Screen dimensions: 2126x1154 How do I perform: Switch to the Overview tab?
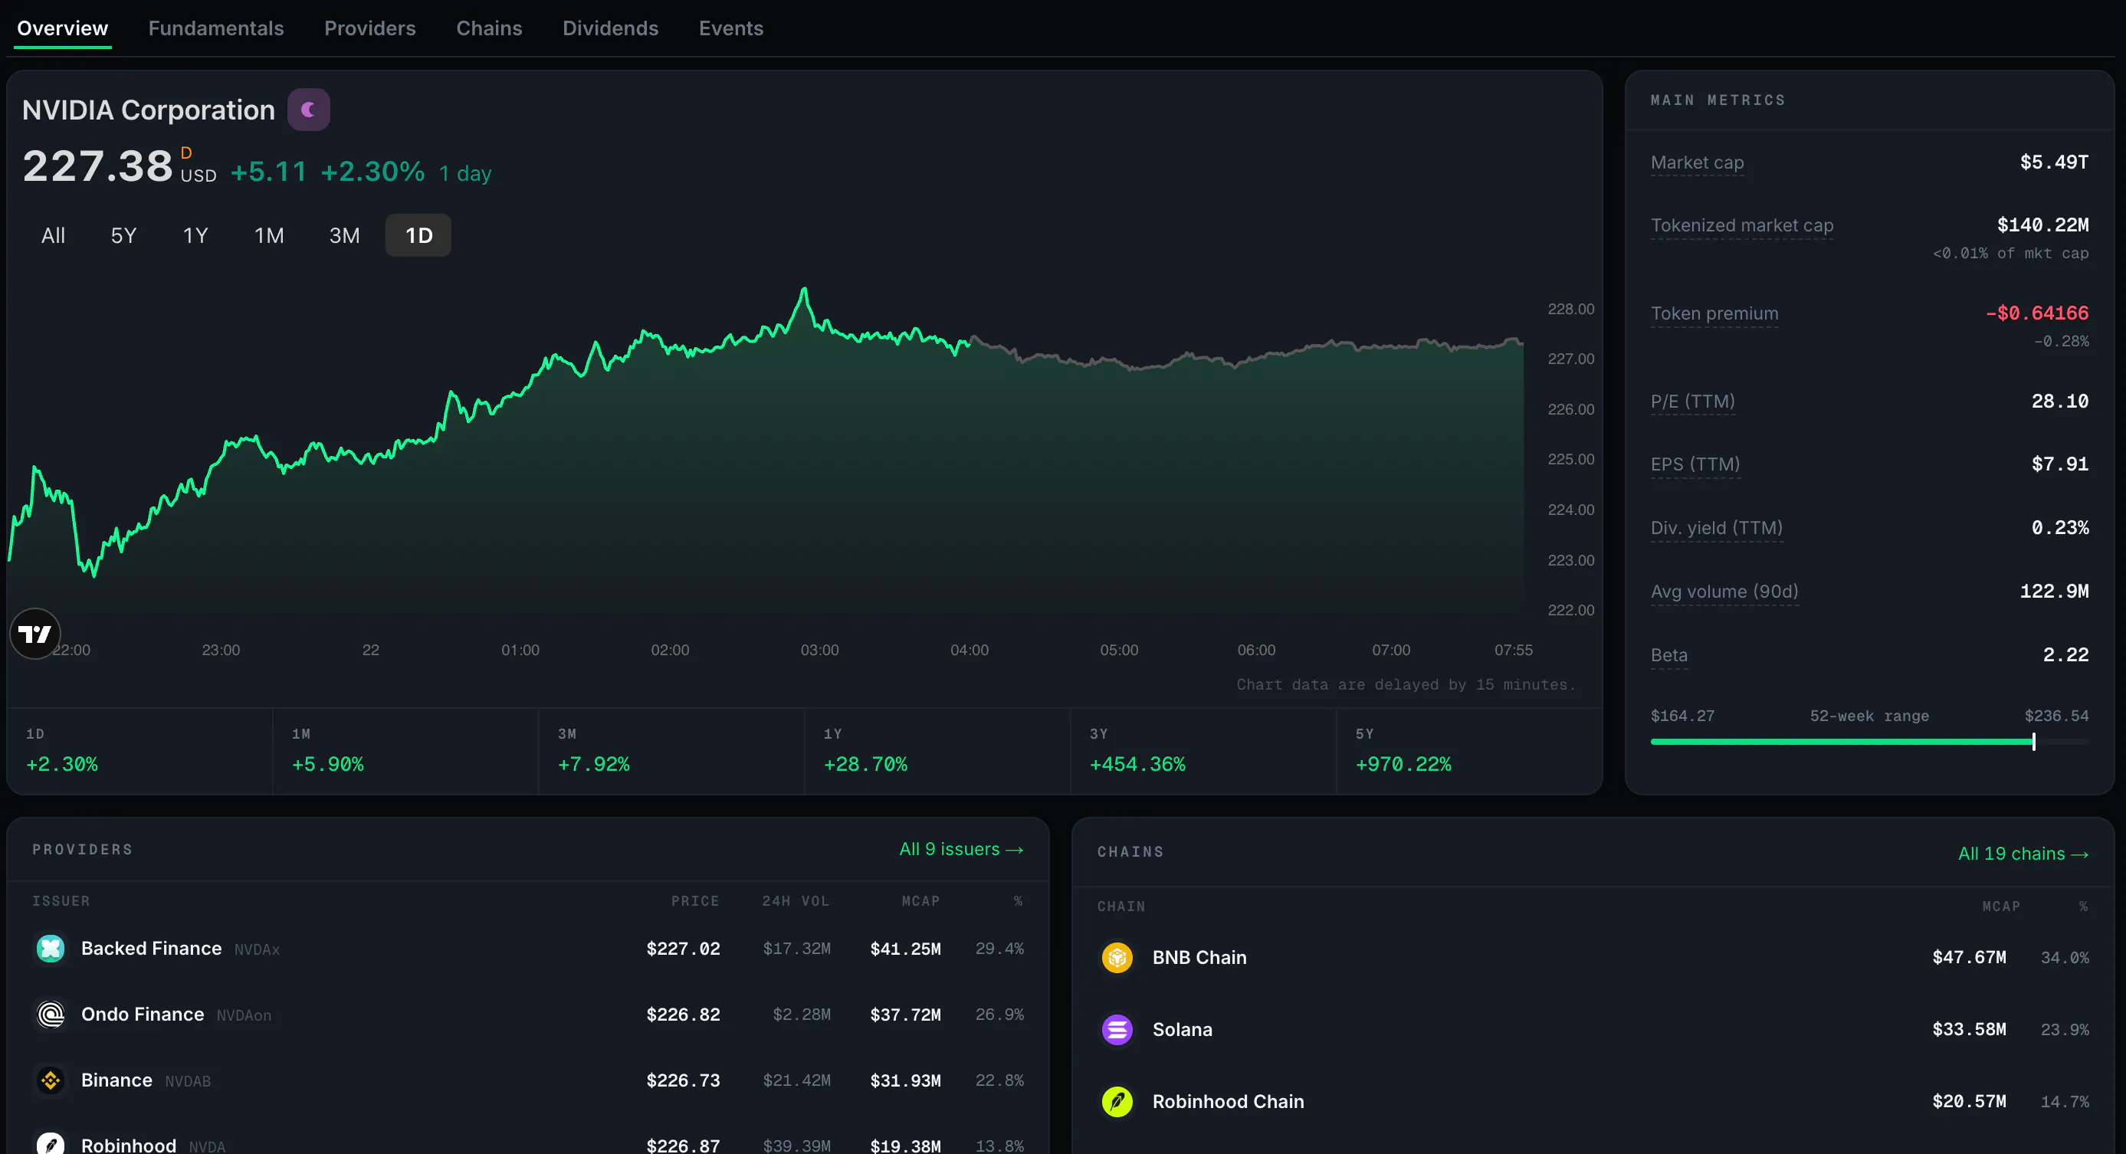[63, 28]
